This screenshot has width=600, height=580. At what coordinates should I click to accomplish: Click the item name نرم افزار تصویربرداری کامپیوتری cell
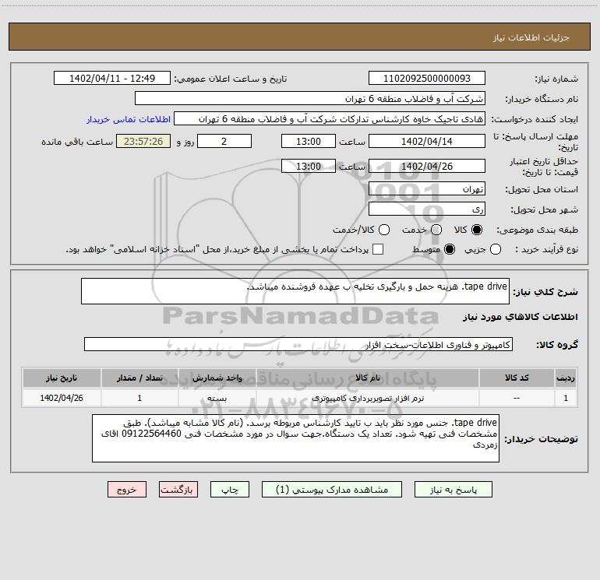[x=367, y=399]
